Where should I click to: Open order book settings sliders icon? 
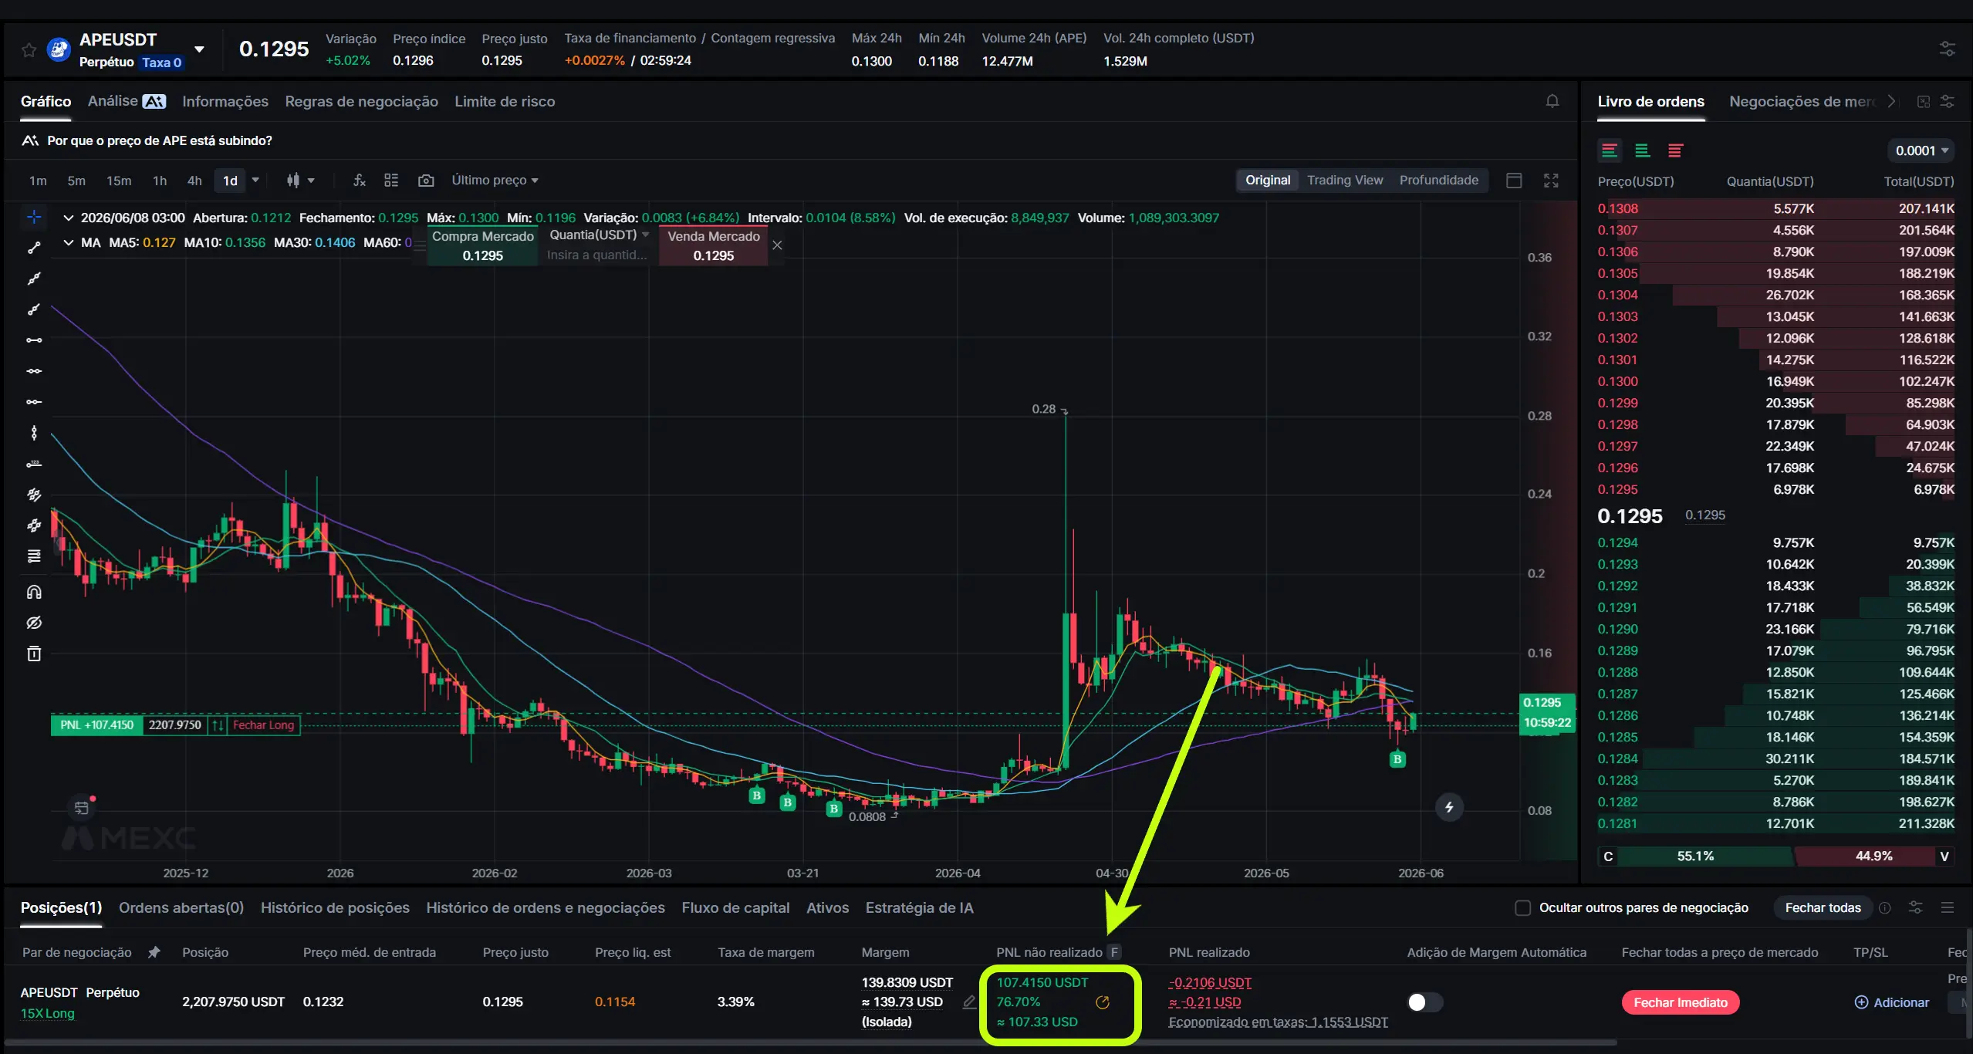click(x=1948, y=101)
